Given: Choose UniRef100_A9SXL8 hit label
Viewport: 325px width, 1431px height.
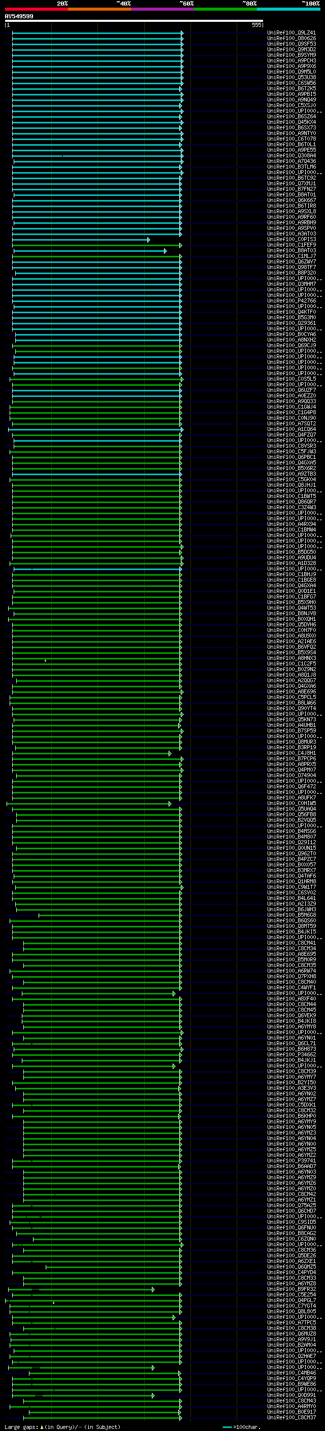Looking at the screenshot, I should click(x=291, y=212).
